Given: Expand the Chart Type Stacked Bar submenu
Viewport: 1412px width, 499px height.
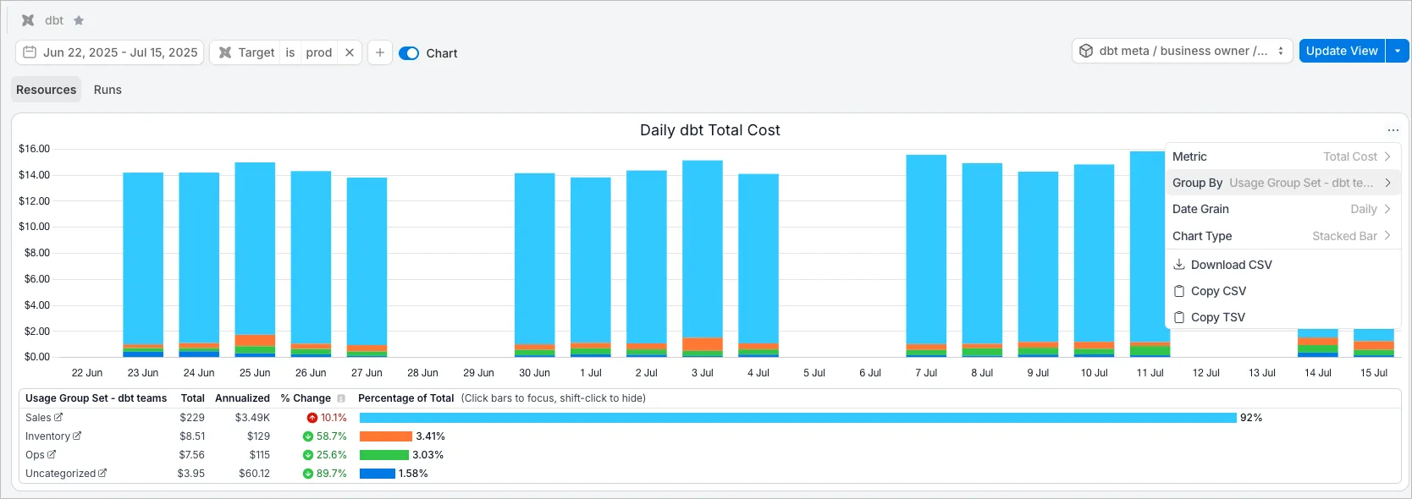Looking at the screenshot, I should (x=1282, y=236).
